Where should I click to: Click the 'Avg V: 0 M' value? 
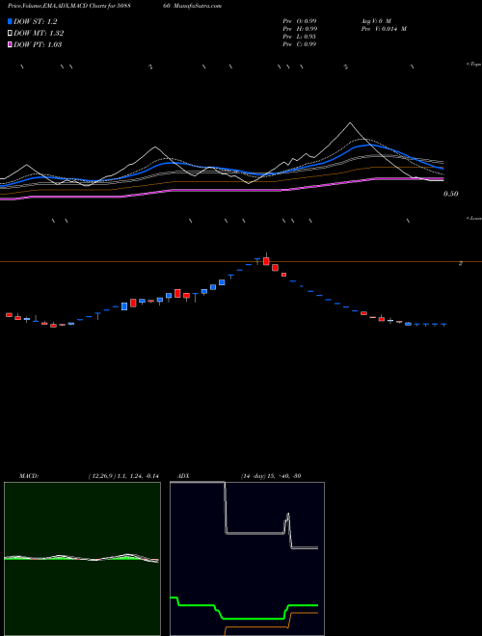pyautogui.click(x=375, y=20)
